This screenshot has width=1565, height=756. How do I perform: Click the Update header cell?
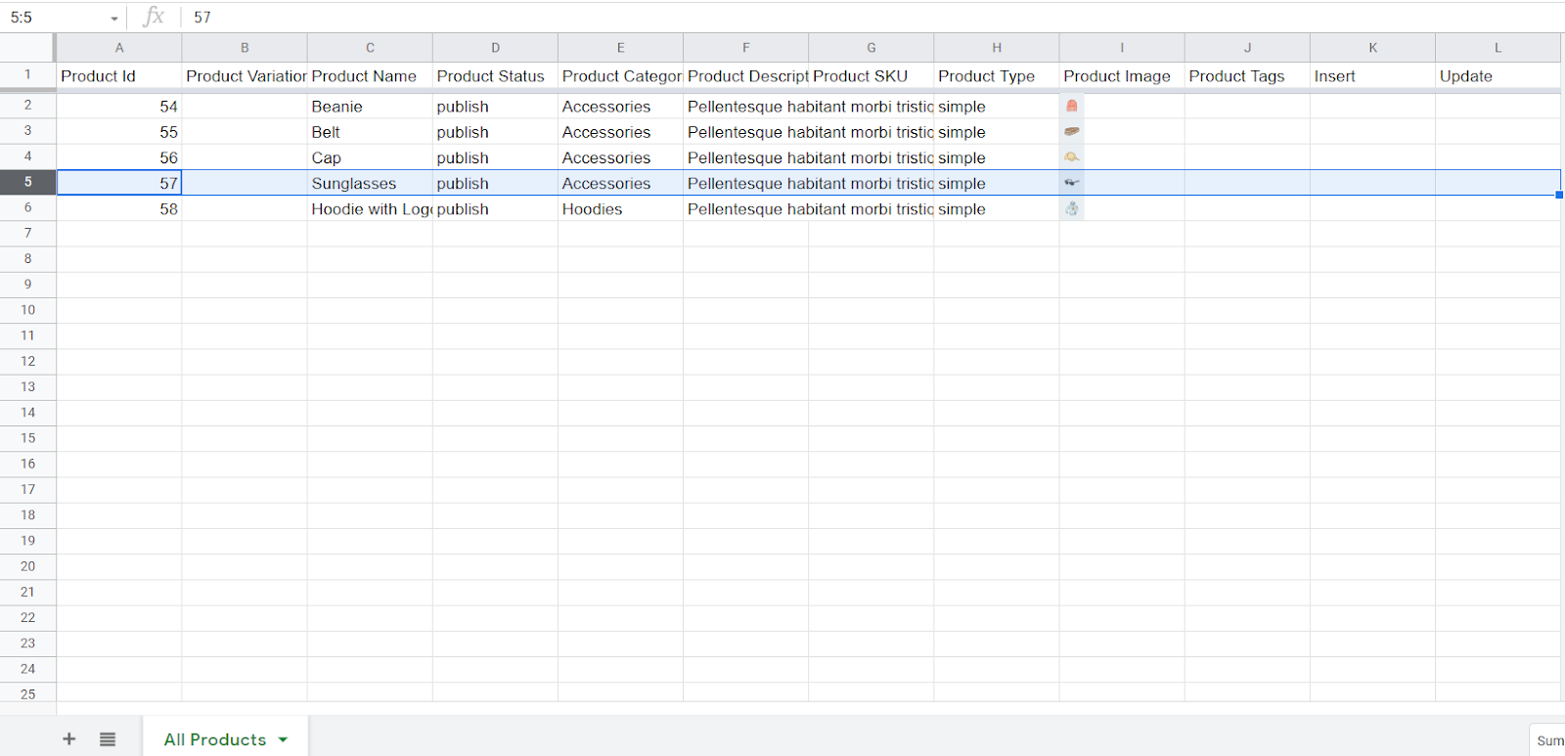[x=1498, y=75]
